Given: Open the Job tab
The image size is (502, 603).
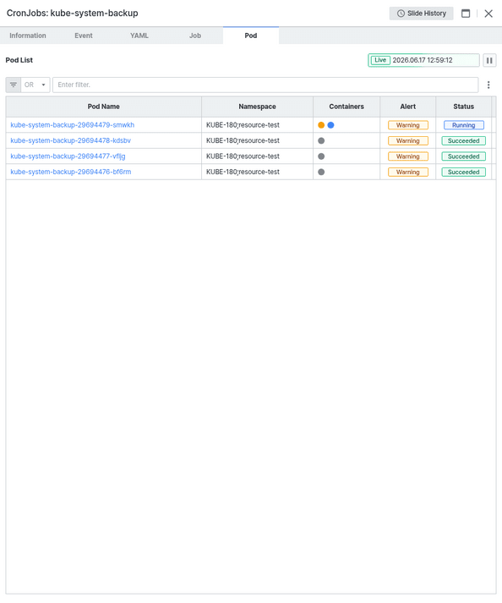Looking at the screenshot, I should (195, 36).
